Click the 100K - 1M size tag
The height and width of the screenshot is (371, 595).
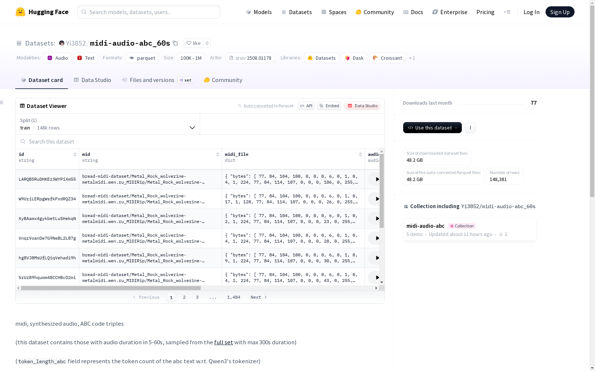pyautogui.click(x=191, y=58)
